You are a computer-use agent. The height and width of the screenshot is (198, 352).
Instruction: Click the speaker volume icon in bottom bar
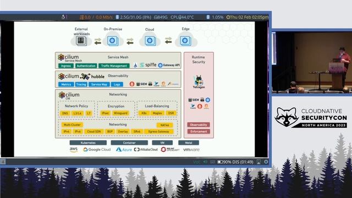(205, 162)
